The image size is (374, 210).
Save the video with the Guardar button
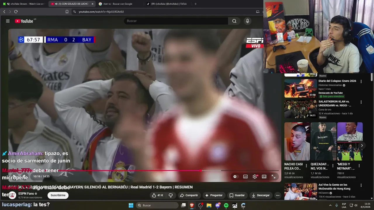(x=237, y=195)
